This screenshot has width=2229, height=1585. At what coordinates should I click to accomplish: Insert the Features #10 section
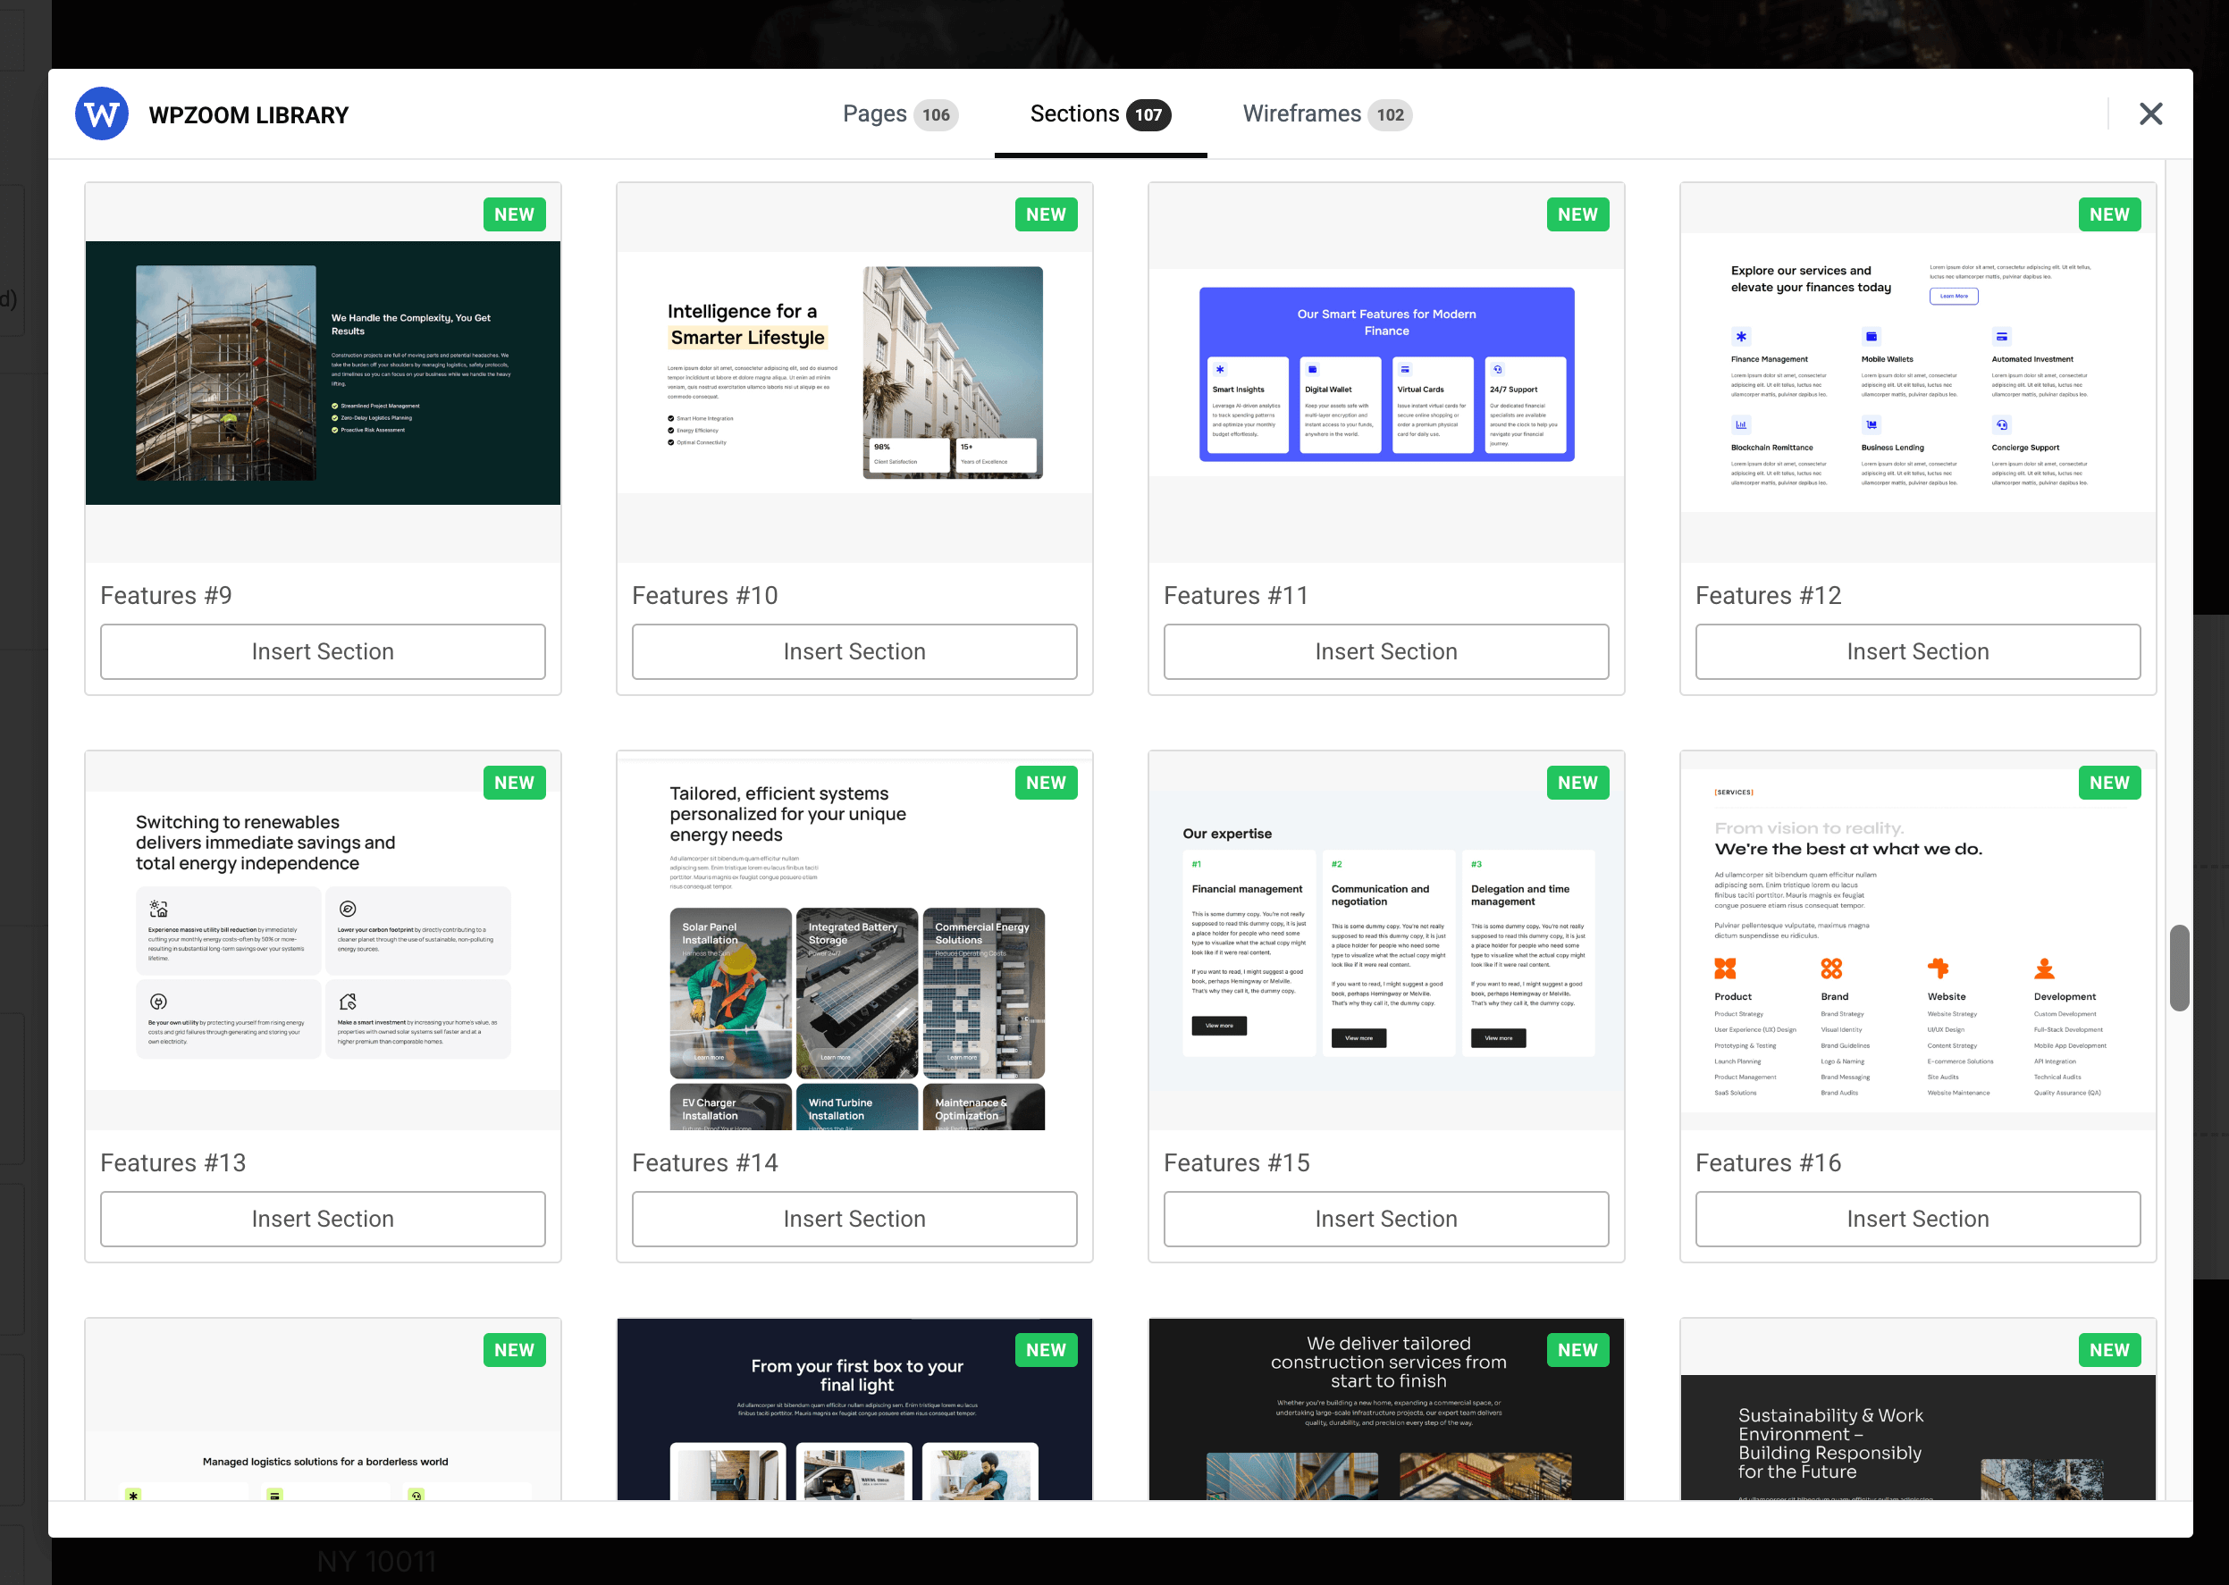(x=854, y=651)
